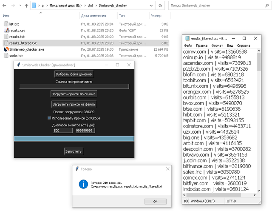
Task: Click the socks.txt file icon
Action: pyautogui.click(x=6, y=56)
